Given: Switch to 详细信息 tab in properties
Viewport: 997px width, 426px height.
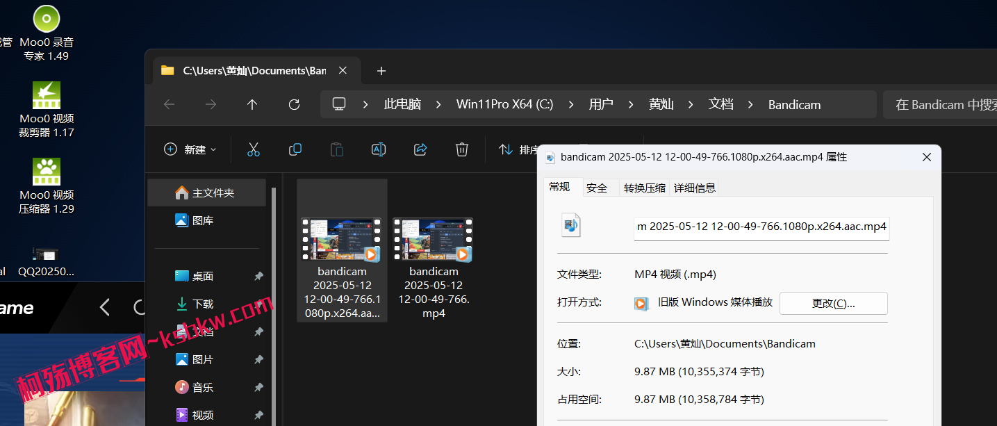Looking at the screenshot, I should 694,188.
